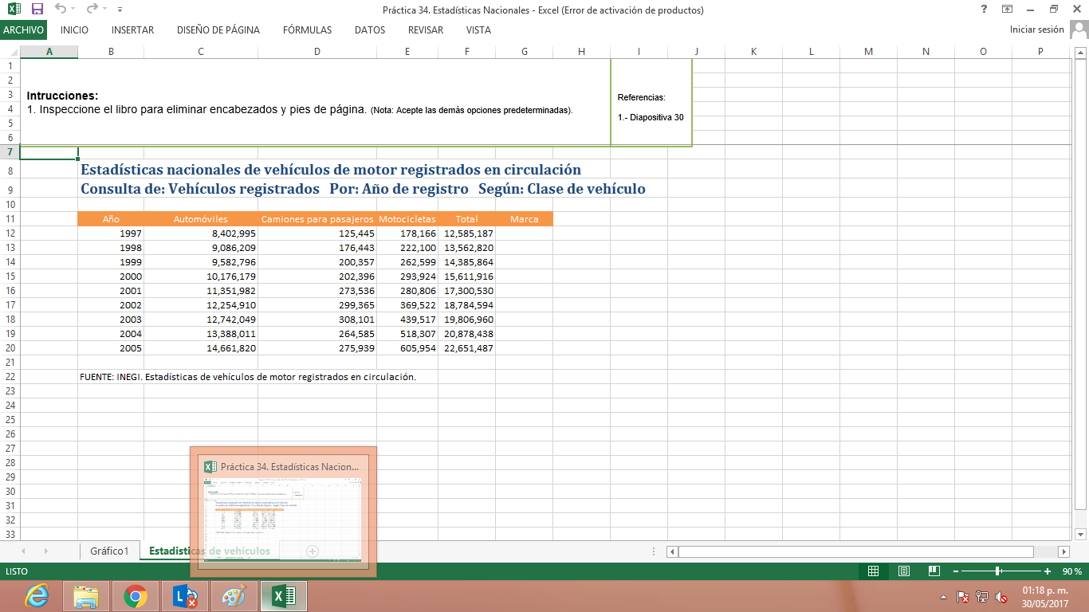
Task: Click the Save icon in quick access toolbar
Action: point(37,10)
